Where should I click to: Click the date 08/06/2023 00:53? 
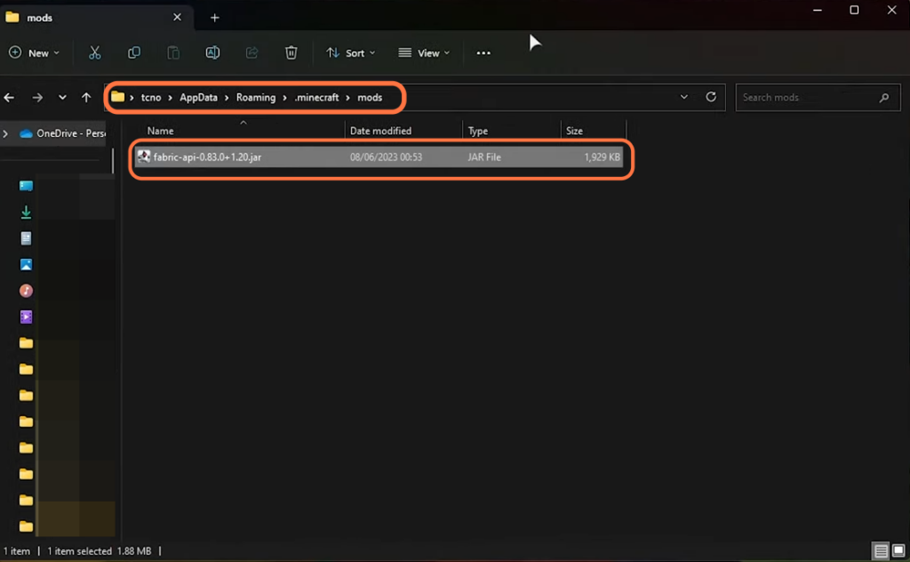pos(386,157)
